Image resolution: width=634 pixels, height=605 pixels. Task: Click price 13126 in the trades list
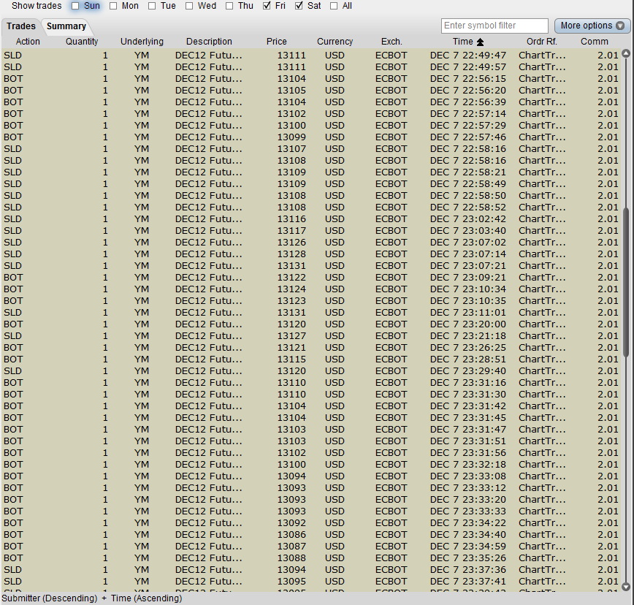pos(291,243)
